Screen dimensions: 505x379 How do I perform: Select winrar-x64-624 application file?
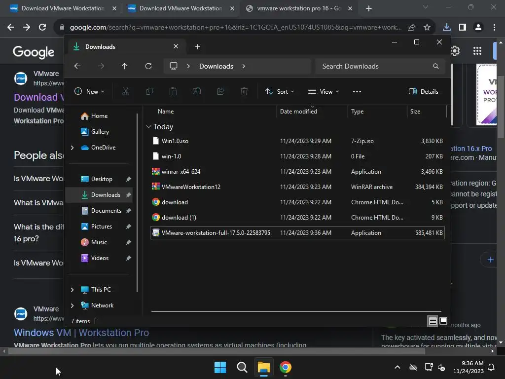pos(297,172)
